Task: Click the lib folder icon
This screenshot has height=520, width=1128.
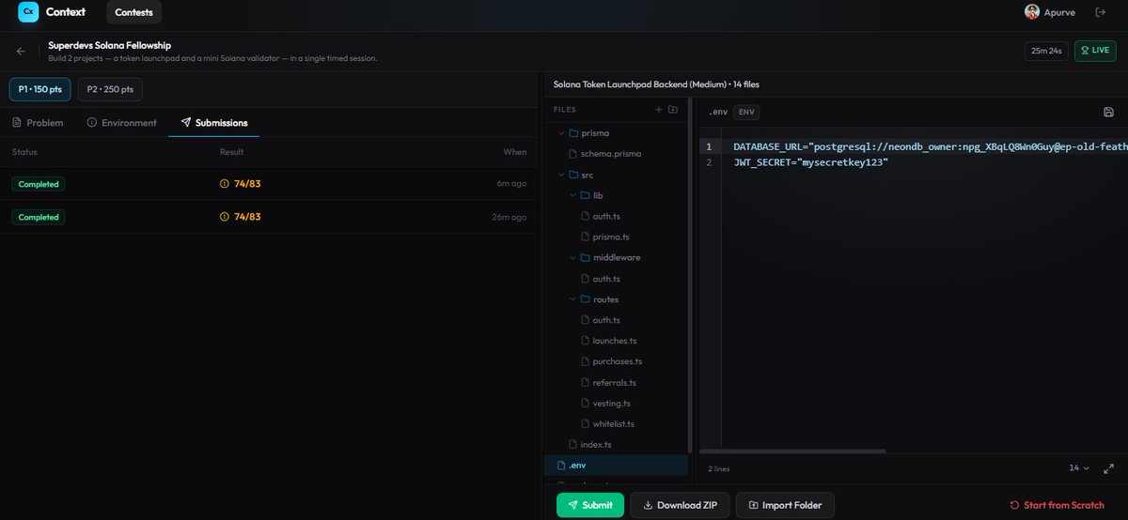Action: (586, 195)
